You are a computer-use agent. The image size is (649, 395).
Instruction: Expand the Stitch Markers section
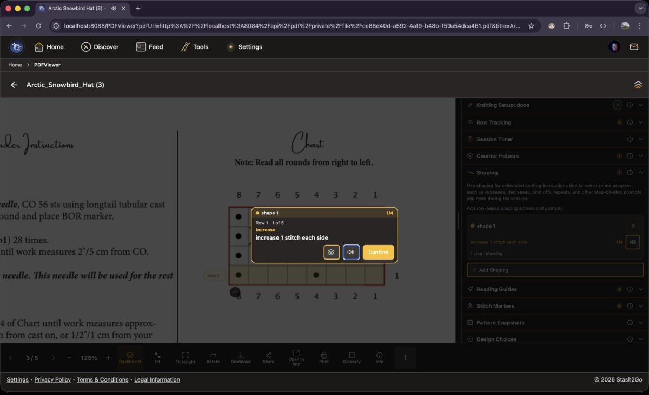click(640, 306)
